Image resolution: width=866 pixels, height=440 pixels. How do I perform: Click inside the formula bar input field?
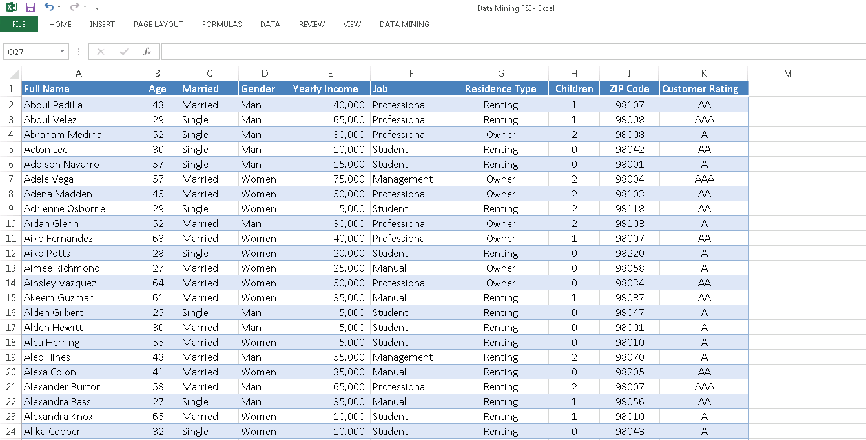point(510,52)
